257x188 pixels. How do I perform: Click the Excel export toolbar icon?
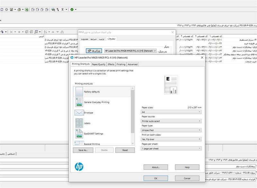(27, 10)
